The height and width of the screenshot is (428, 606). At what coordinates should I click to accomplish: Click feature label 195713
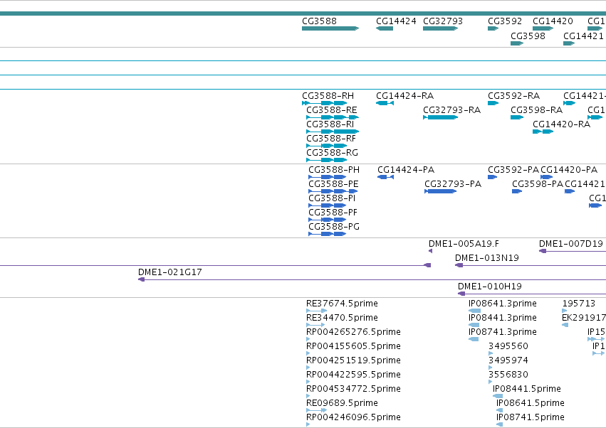(x=578, y=304)
